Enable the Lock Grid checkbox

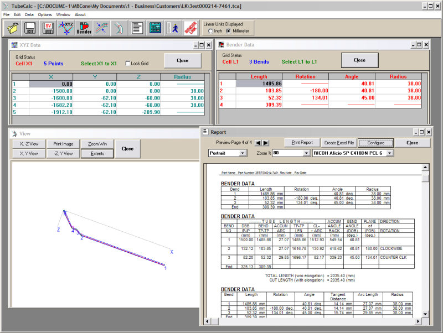(128, 64)
